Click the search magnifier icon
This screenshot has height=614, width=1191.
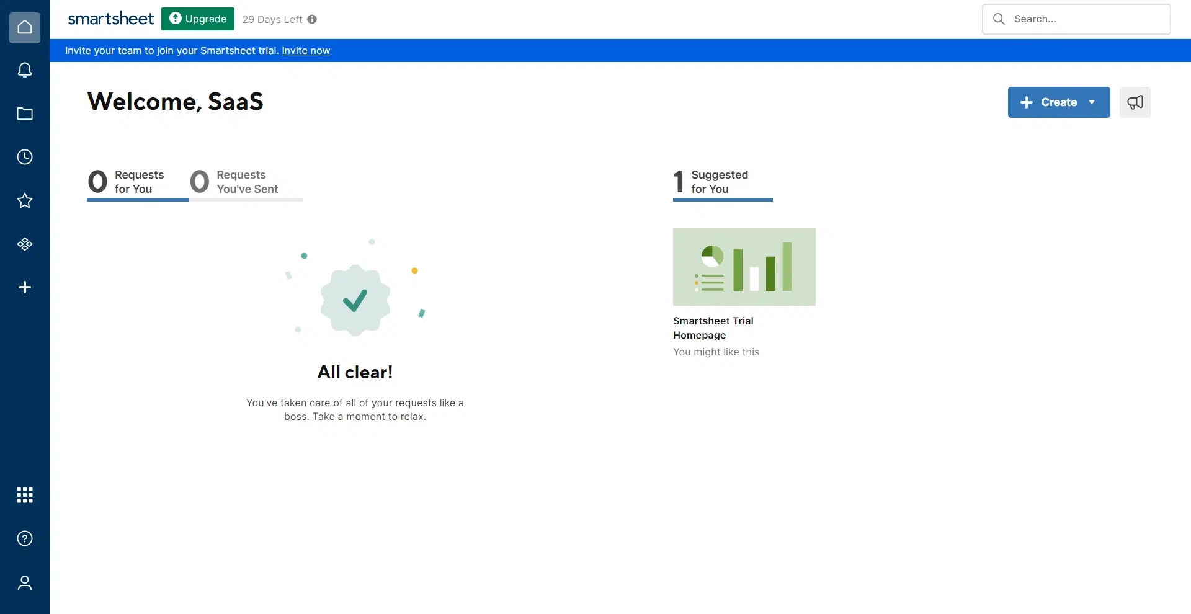tap(999, 19)
